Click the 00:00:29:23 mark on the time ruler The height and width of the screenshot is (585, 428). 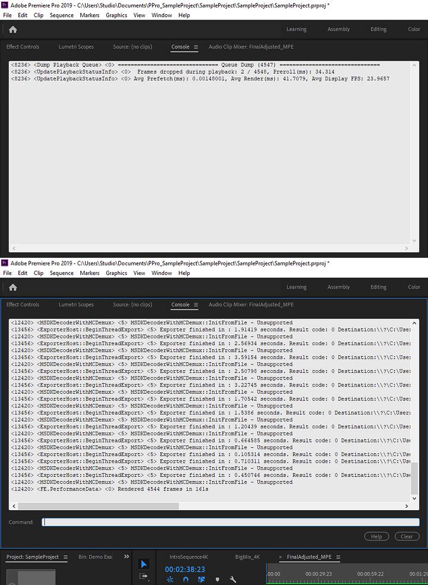pos(319,574)
